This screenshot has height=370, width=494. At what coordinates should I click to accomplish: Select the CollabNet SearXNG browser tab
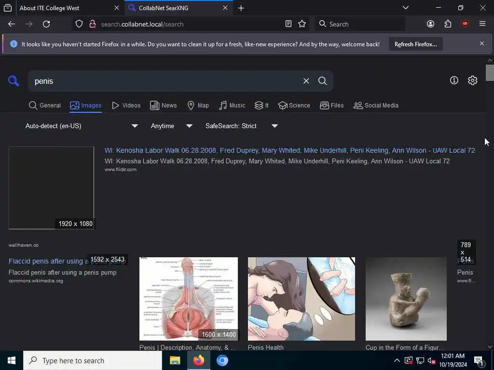point(178,8)
